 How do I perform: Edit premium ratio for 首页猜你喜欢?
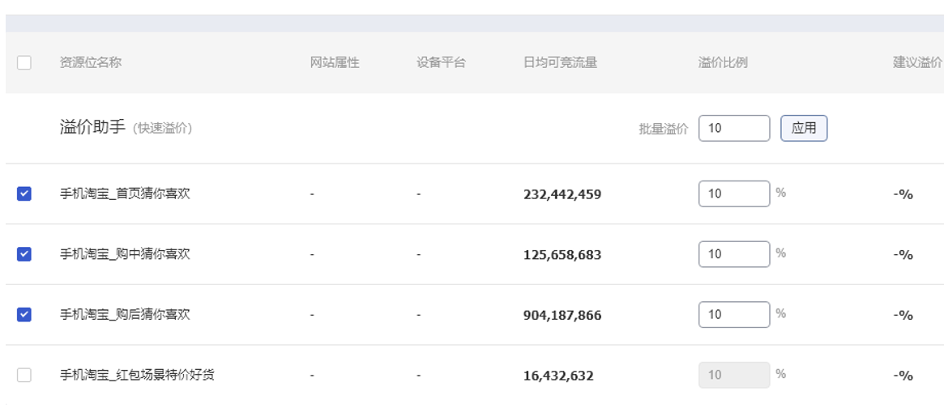click(x=733, y=193)
